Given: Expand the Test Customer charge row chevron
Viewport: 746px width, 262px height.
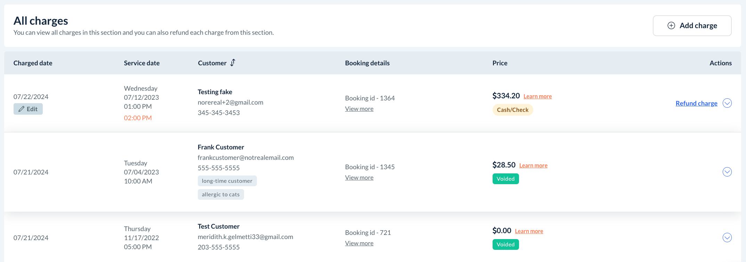Looking at the screenshot, I should point(727,238).
